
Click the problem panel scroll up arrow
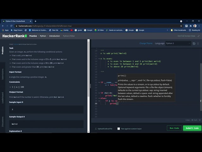click(88, 41)
